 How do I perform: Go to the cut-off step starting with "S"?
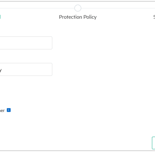pyautogui.click(x=154, y=17)
